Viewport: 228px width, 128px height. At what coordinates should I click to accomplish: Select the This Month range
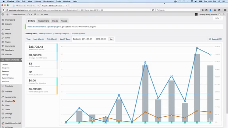[52, 39]
